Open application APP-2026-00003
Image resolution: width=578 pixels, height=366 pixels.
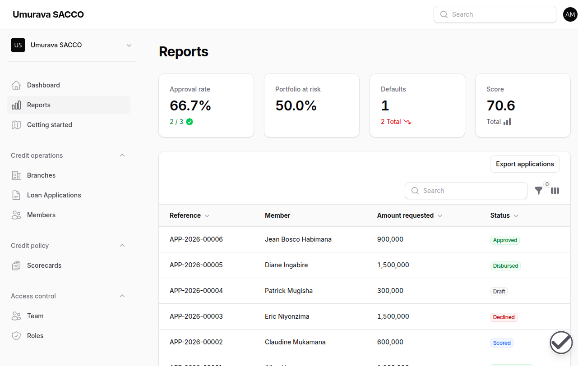196,316
